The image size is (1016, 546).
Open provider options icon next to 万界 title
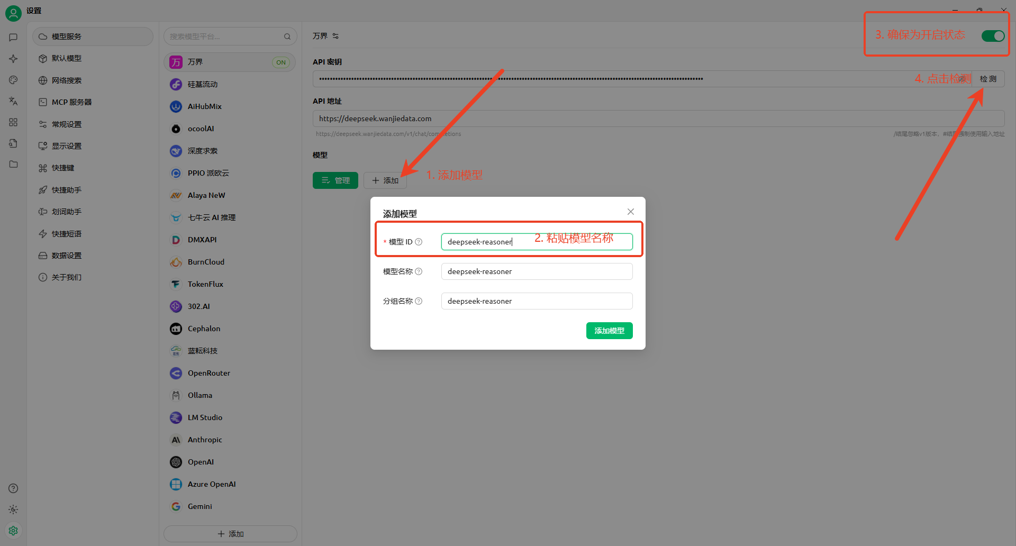[335, 36]
